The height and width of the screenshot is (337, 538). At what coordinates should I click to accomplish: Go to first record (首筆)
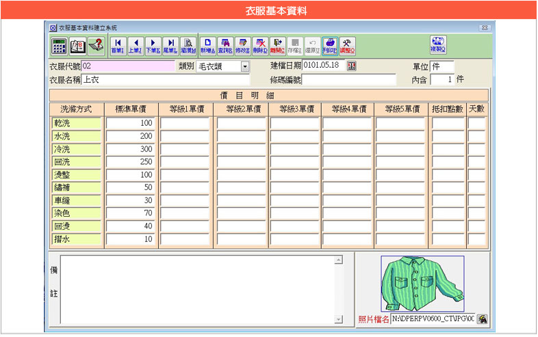(118, 46)
